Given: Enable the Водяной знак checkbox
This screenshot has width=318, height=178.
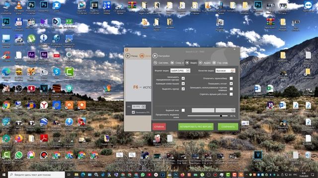Looking at the screenshot, I should pyautogui.click(x=183, y=110).
